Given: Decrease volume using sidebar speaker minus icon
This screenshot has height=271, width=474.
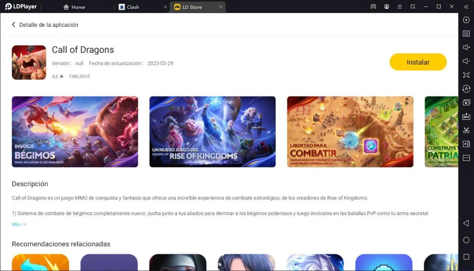Looking at the screenshot, I should click(x=466, y=62).
